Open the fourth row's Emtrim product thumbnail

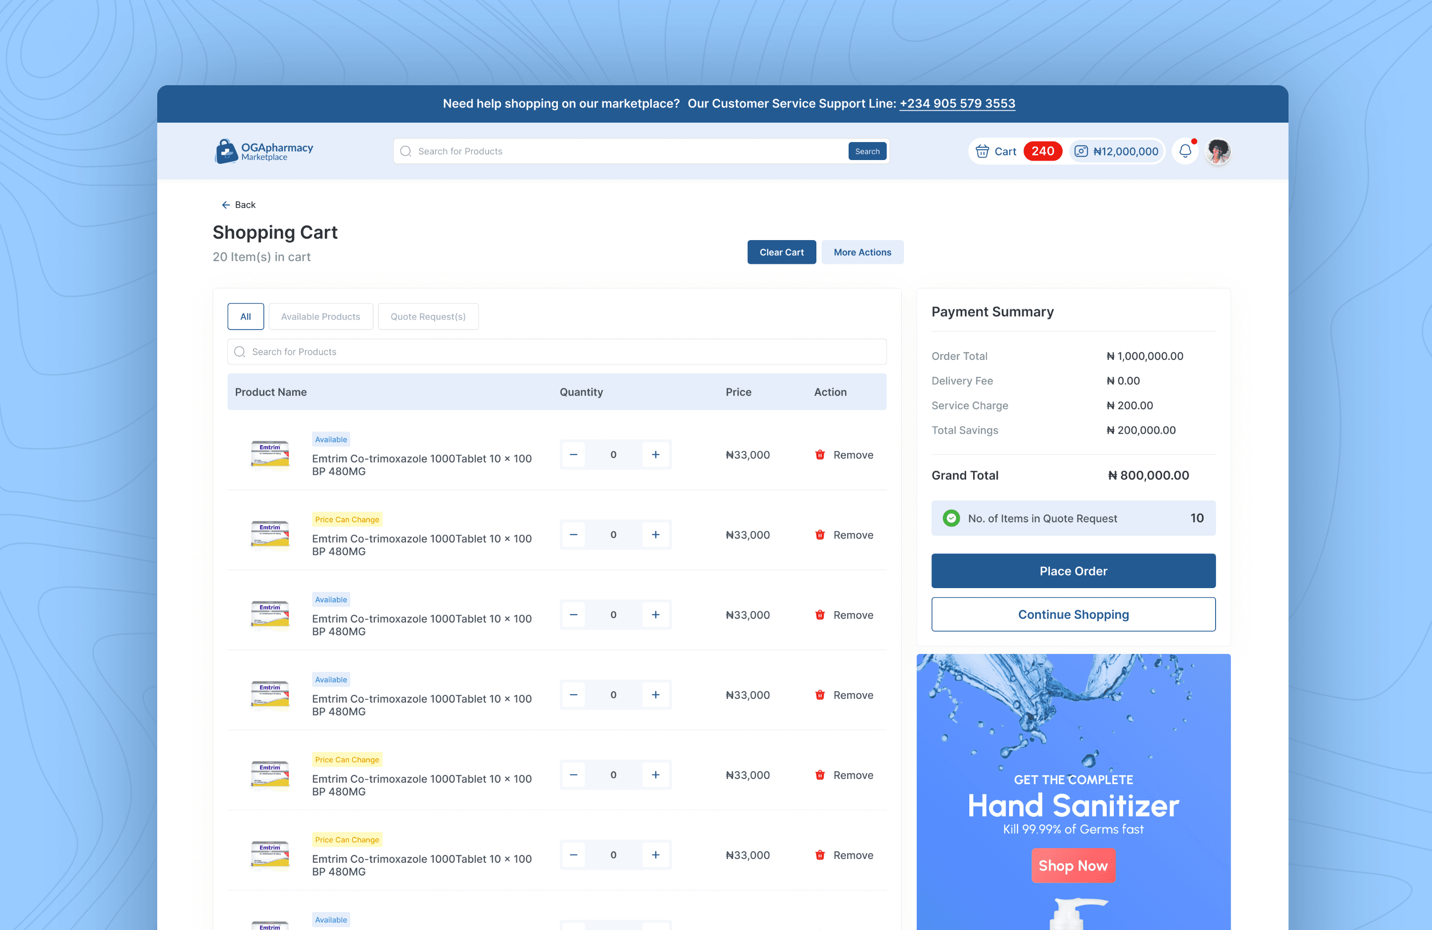[x=269, y=695]
